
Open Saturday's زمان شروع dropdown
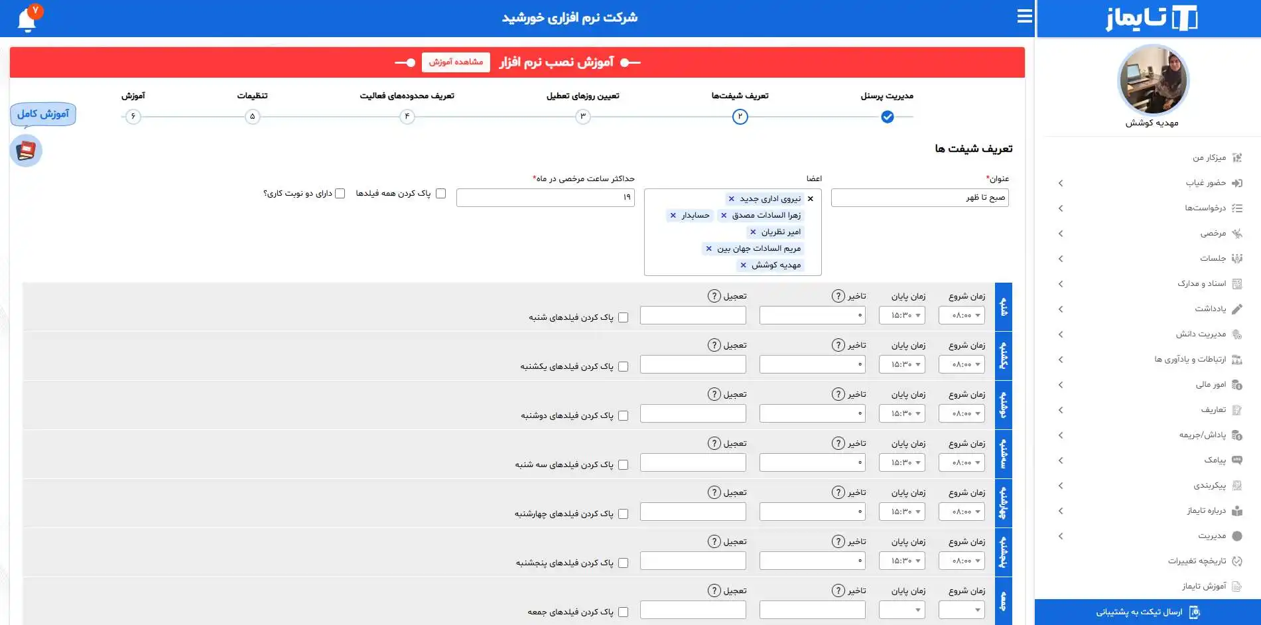(961, 315)
